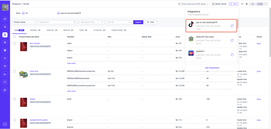Click the toy1123 SKU cell

111,78
